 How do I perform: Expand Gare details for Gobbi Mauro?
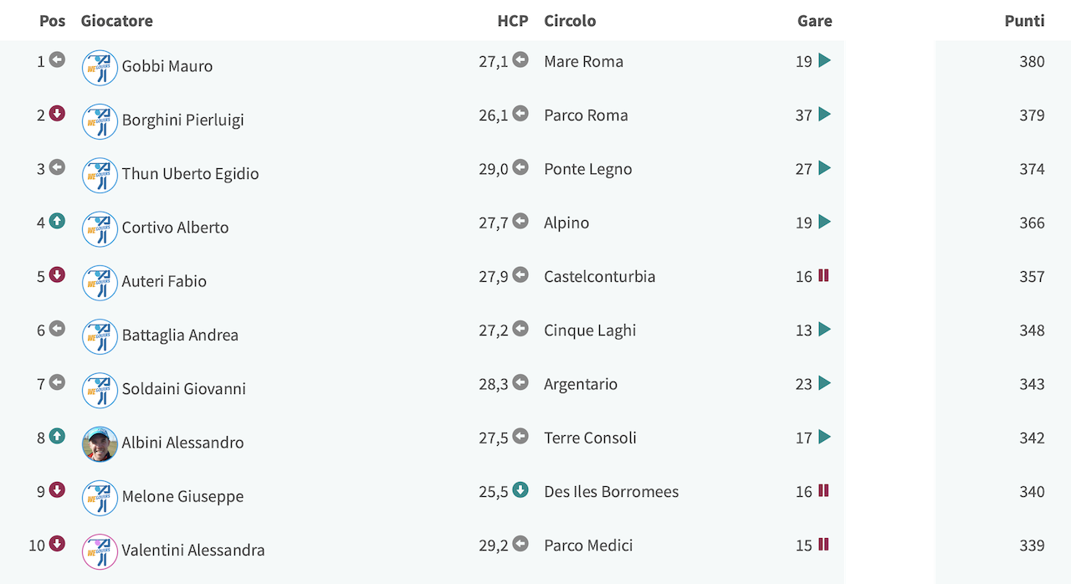[824, 60]
